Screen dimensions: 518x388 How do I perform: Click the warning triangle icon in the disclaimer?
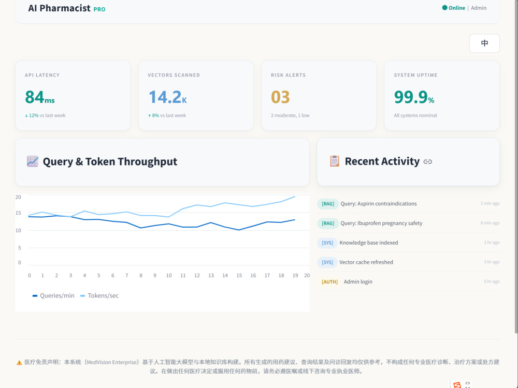tap(19, 362)
